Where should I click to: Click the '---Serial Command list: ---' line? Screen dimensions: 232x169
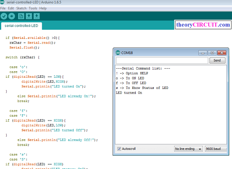(x=143, y=69)
